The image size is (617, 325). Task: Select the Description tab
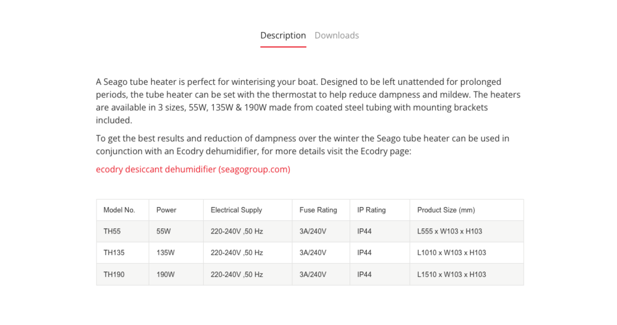pyautogui.click(x=283, y=36)
